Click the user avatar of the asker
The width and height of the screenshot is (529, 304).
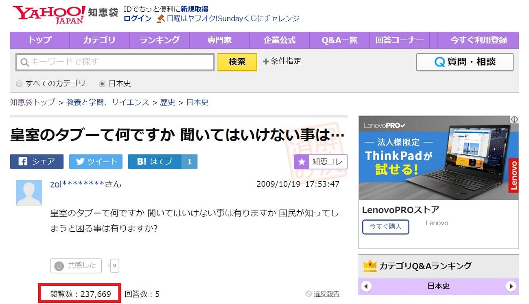29,193
